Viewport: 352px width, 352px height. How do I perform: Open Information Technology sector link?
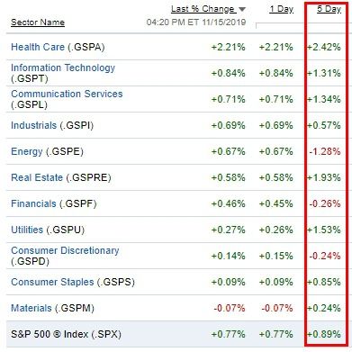(63, 68)
